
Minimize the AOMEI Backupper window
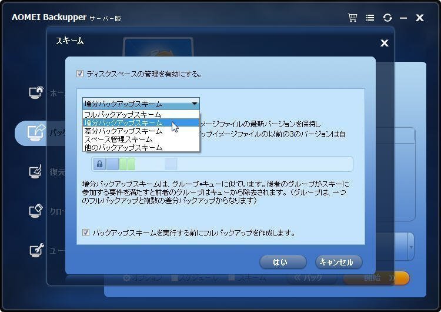403,18
